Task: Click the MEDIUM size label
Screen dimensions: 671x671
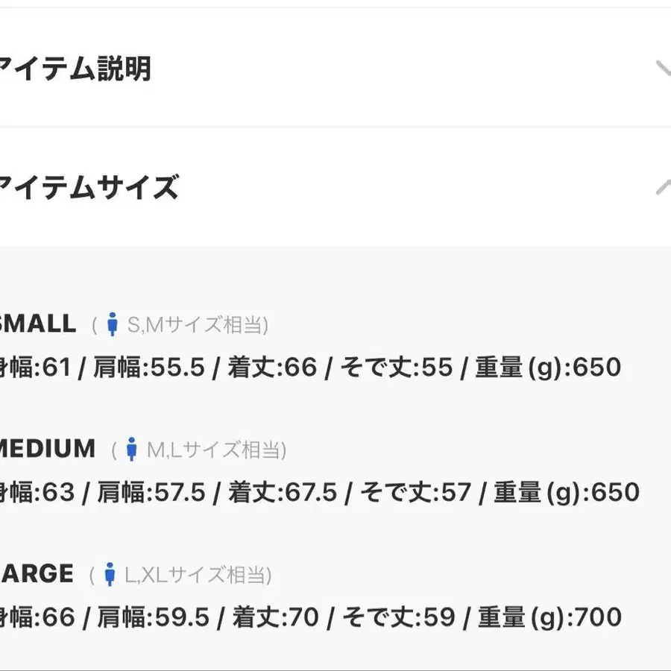Action: click(48, 449)
